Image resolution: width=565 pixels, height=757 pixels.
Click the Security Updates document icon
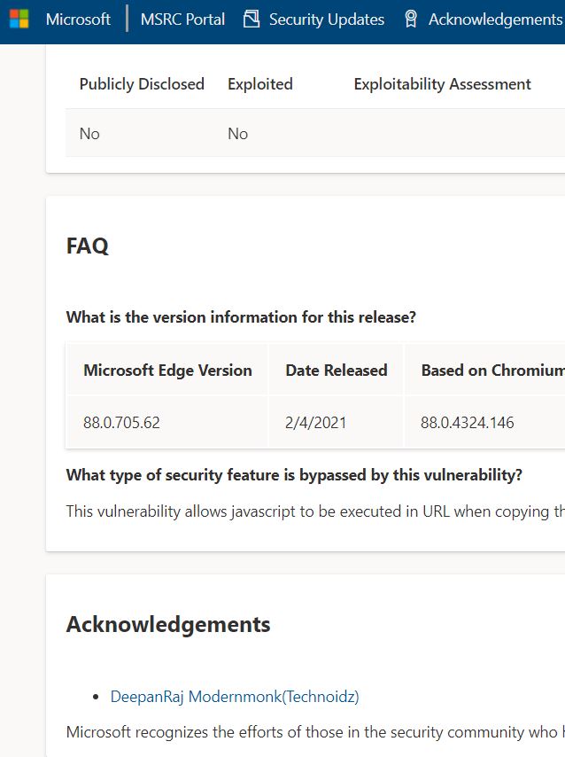tap(252, 19)
